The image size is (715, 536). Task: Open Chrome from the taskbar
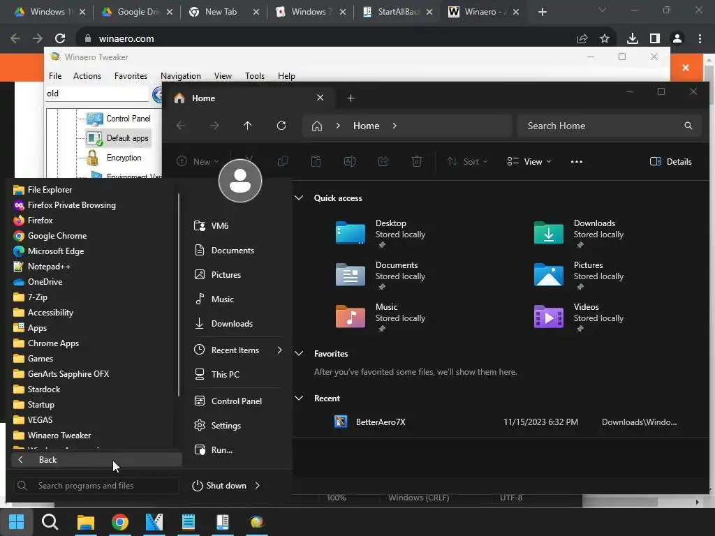(x=120, y=522)
